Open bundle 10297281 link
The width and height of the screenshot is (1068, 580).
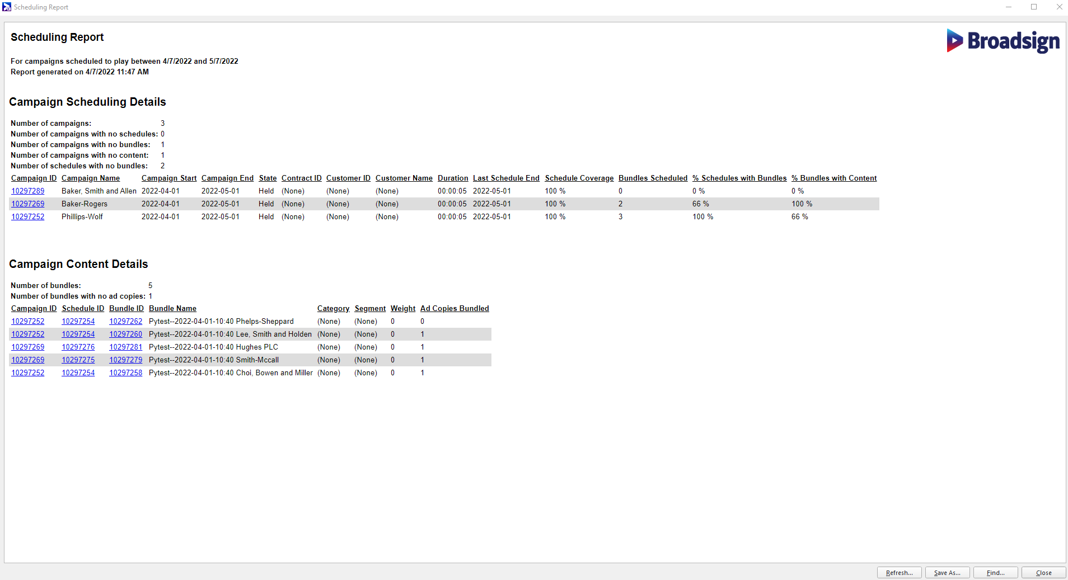point(125,347)
